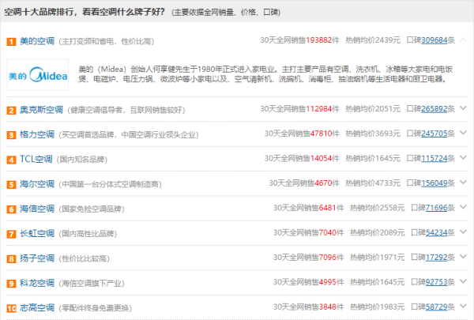Click the sales figure 112984 for 奥克斯

(318, 109)
